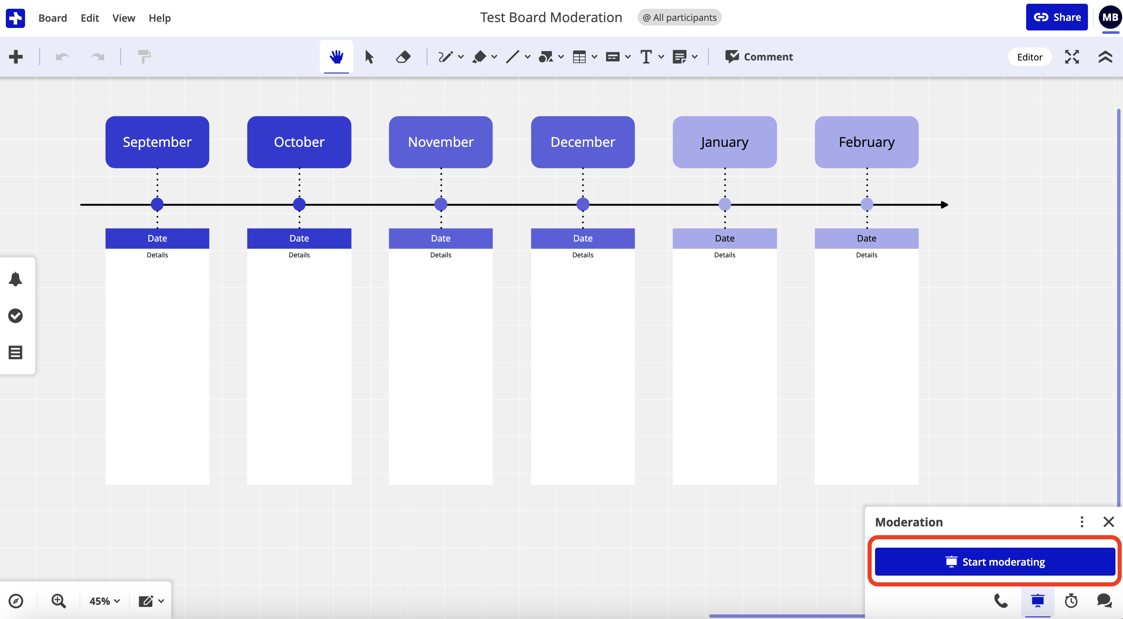The width and height of the screenshot is (1123, 619).
Task: Expand the 45% zoom level dropdown
Action: point(105,601)
